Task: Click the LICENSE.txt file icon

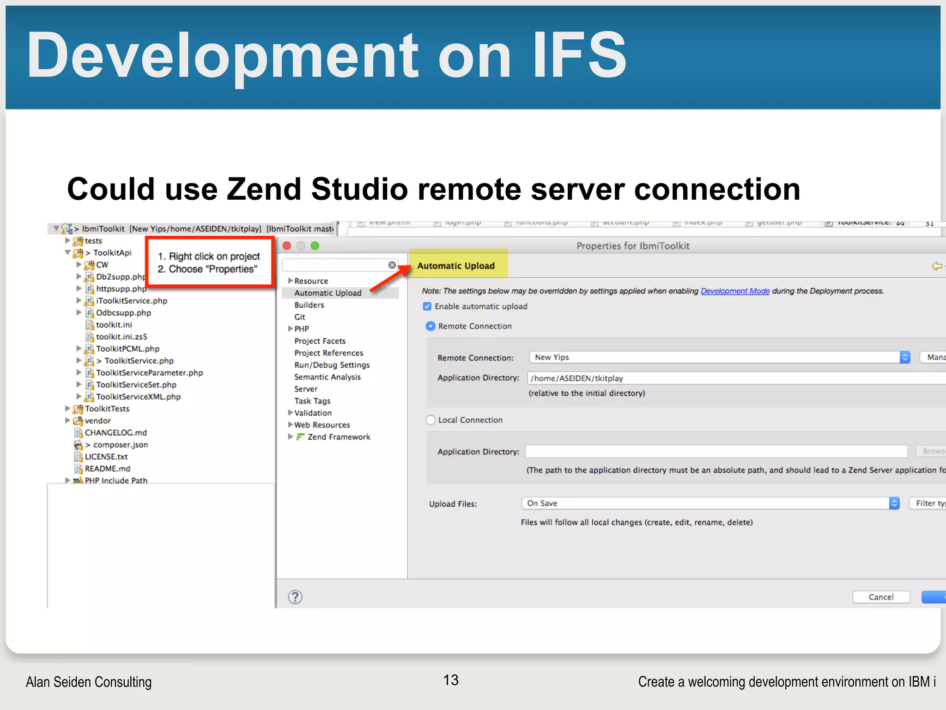Action: point(79,457)
